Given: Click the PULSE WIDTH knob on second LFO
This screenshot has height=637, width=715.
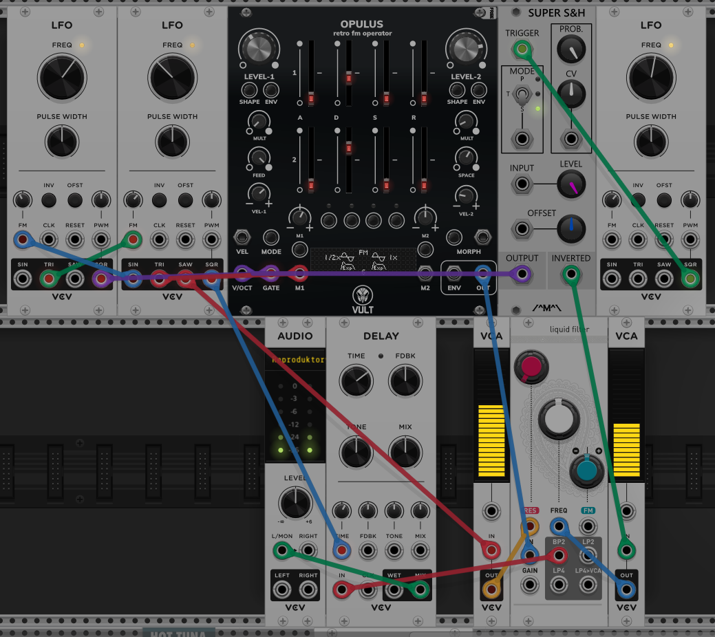Looking at the screenshot, I should 172,142.
